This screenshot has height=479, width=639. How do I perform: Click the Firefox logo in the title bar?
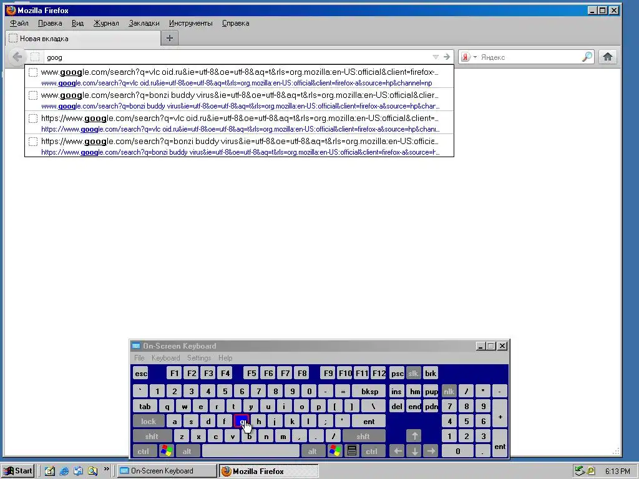click(x=11, y=10)
